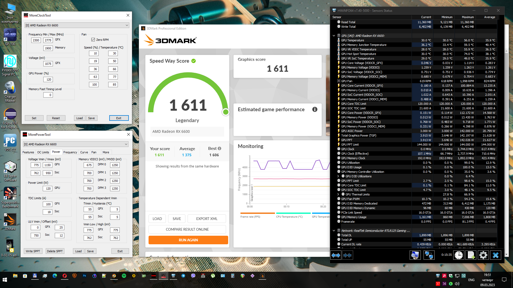Click the info icon next to Estimated game performance
The height and width of the screenshot is (288, 513).
point(315,109)
